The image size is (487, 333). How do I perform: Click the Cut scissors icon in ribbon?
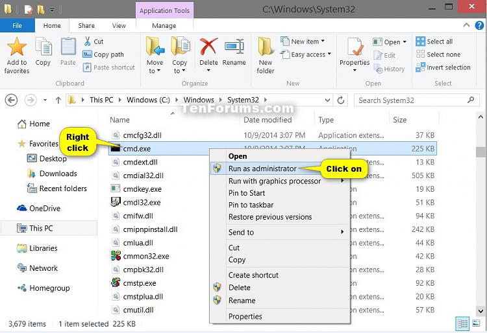point(87,41)
